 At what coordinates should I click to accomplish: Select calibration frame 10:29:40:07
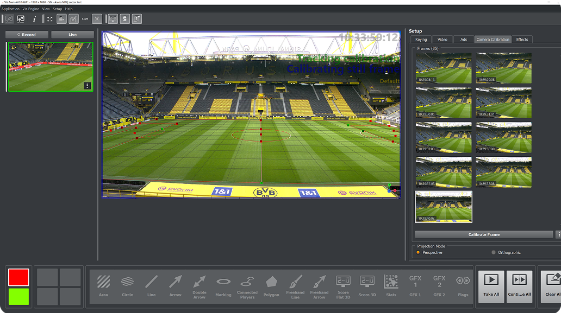pyautogui.click(x=444, y=207)
